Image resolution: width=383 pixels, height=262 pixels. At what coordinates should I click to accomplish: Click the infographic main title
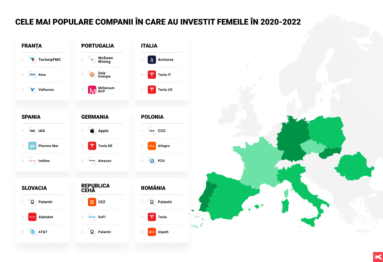[x=158, y=22]
